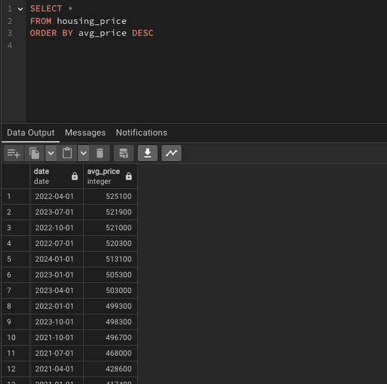Click the cell with value 428600
The height and width of the screenshot is (384, 387).
110,369
